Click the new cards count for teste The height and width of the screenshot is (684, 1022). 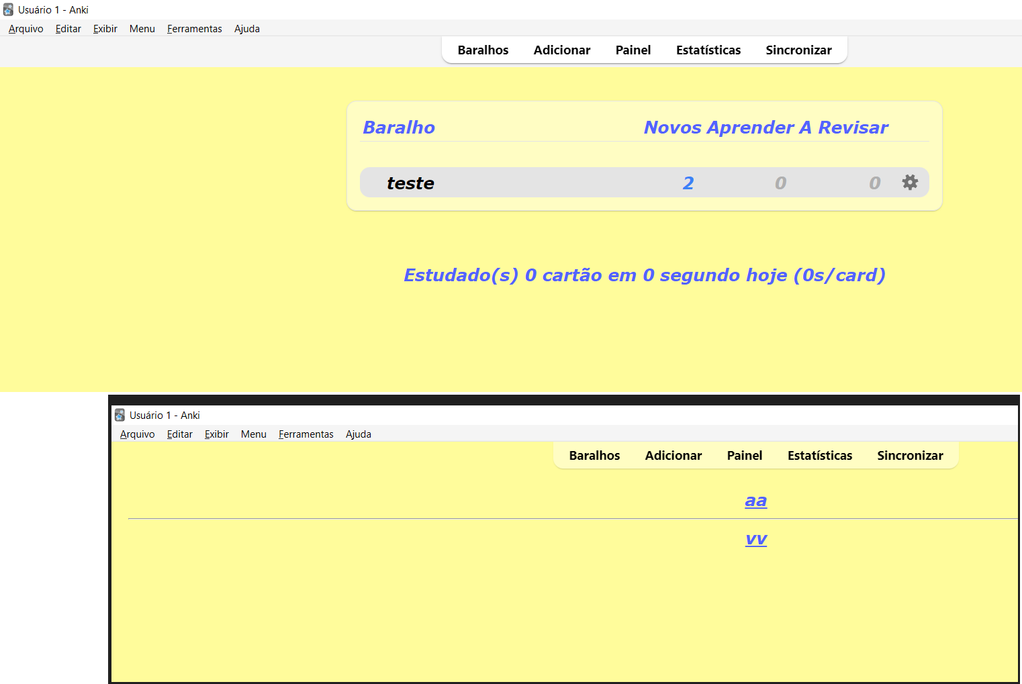(x=688, y=183)
